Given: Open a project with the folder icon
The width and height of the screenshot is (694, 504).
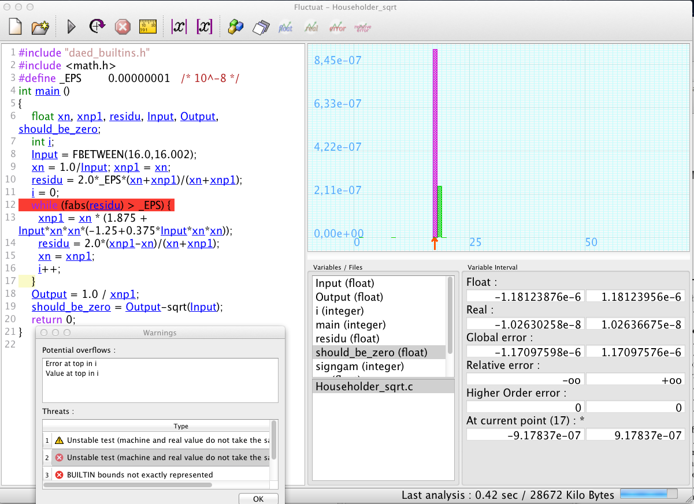Looking at the screenshot, I should click(40, 27).
